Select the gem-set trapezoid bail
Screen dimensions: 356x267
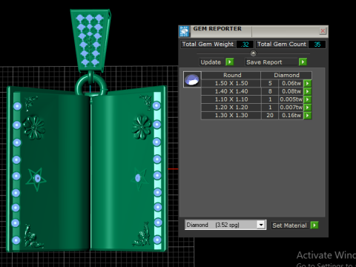click(x=90, y=41)
